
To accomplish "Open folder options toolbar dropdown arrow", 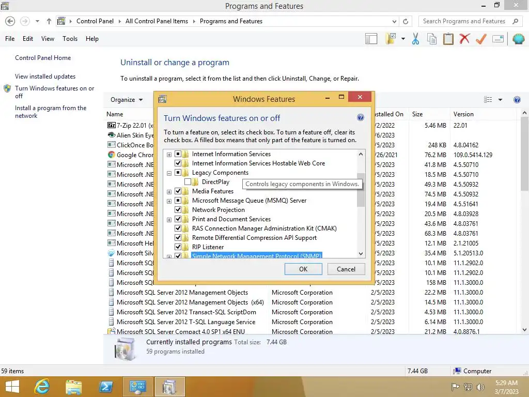I will pos(403,39).
